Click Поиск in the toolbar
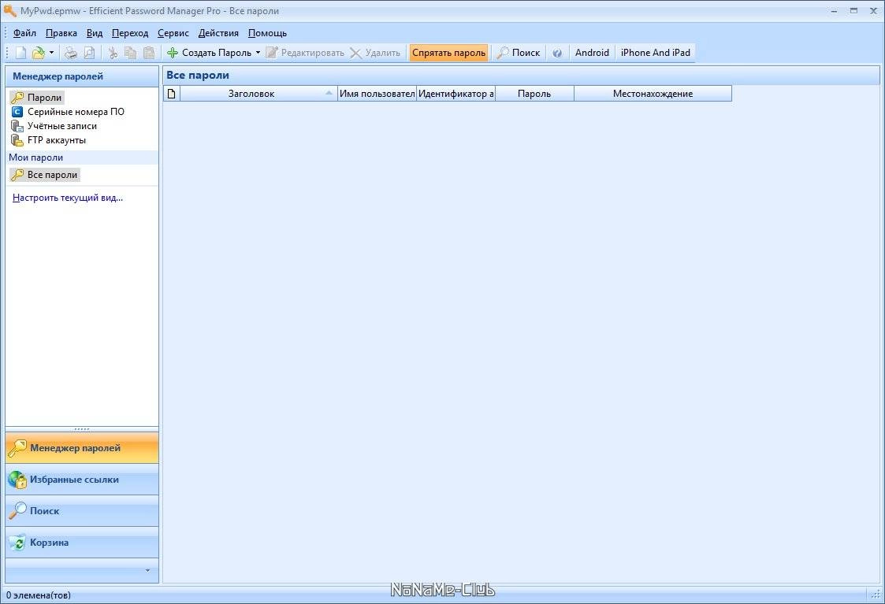Image resolution: width=885 pixels, height=604 pixels. click(519, 53)
